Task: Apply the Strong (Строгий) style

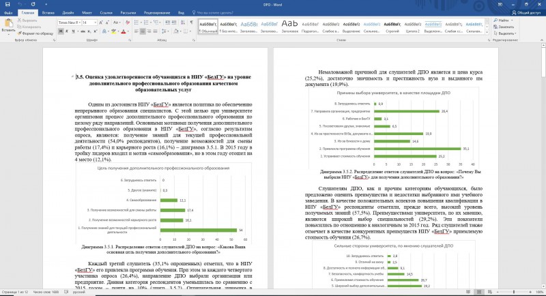Action: pos(392,27)
